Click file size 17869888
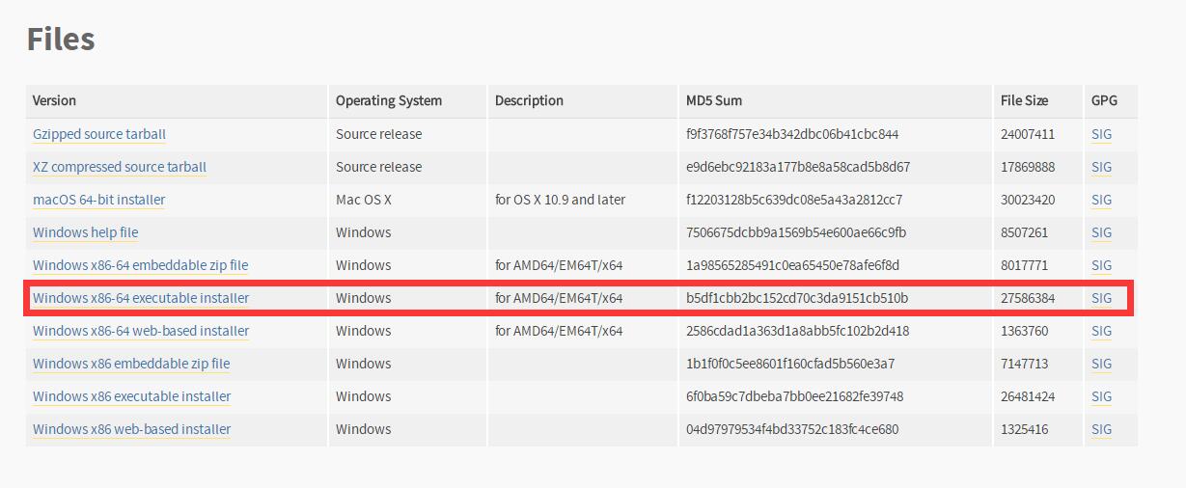This screenshot has height=488, width=1186. (1028, 167)
